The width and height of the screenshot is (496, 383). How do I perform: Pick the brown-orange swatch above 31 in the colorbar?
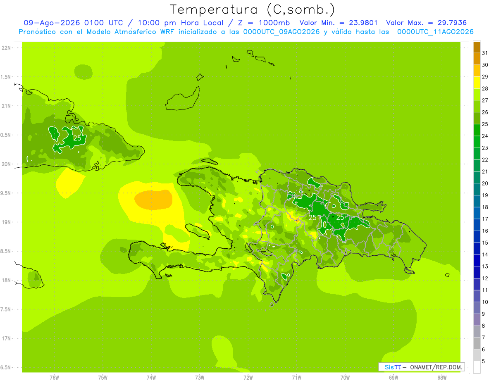click(477, 47)
